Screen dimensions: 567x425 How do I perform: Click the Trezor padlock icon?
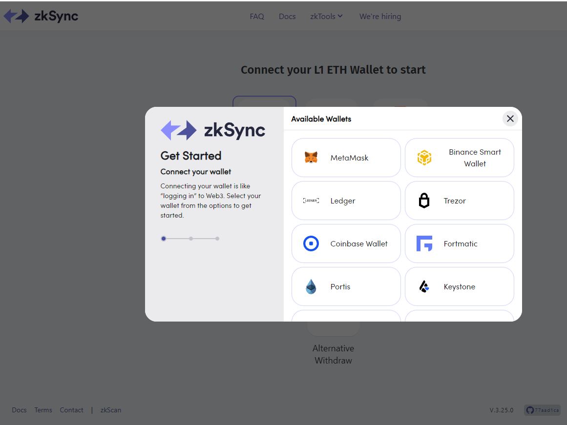(x=424, y=200)
